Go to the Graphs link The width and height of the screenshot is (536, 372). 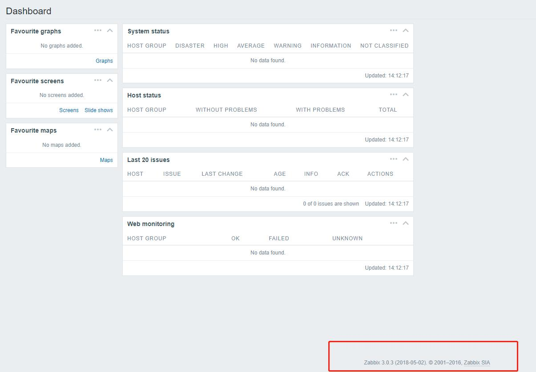point(104,61)
